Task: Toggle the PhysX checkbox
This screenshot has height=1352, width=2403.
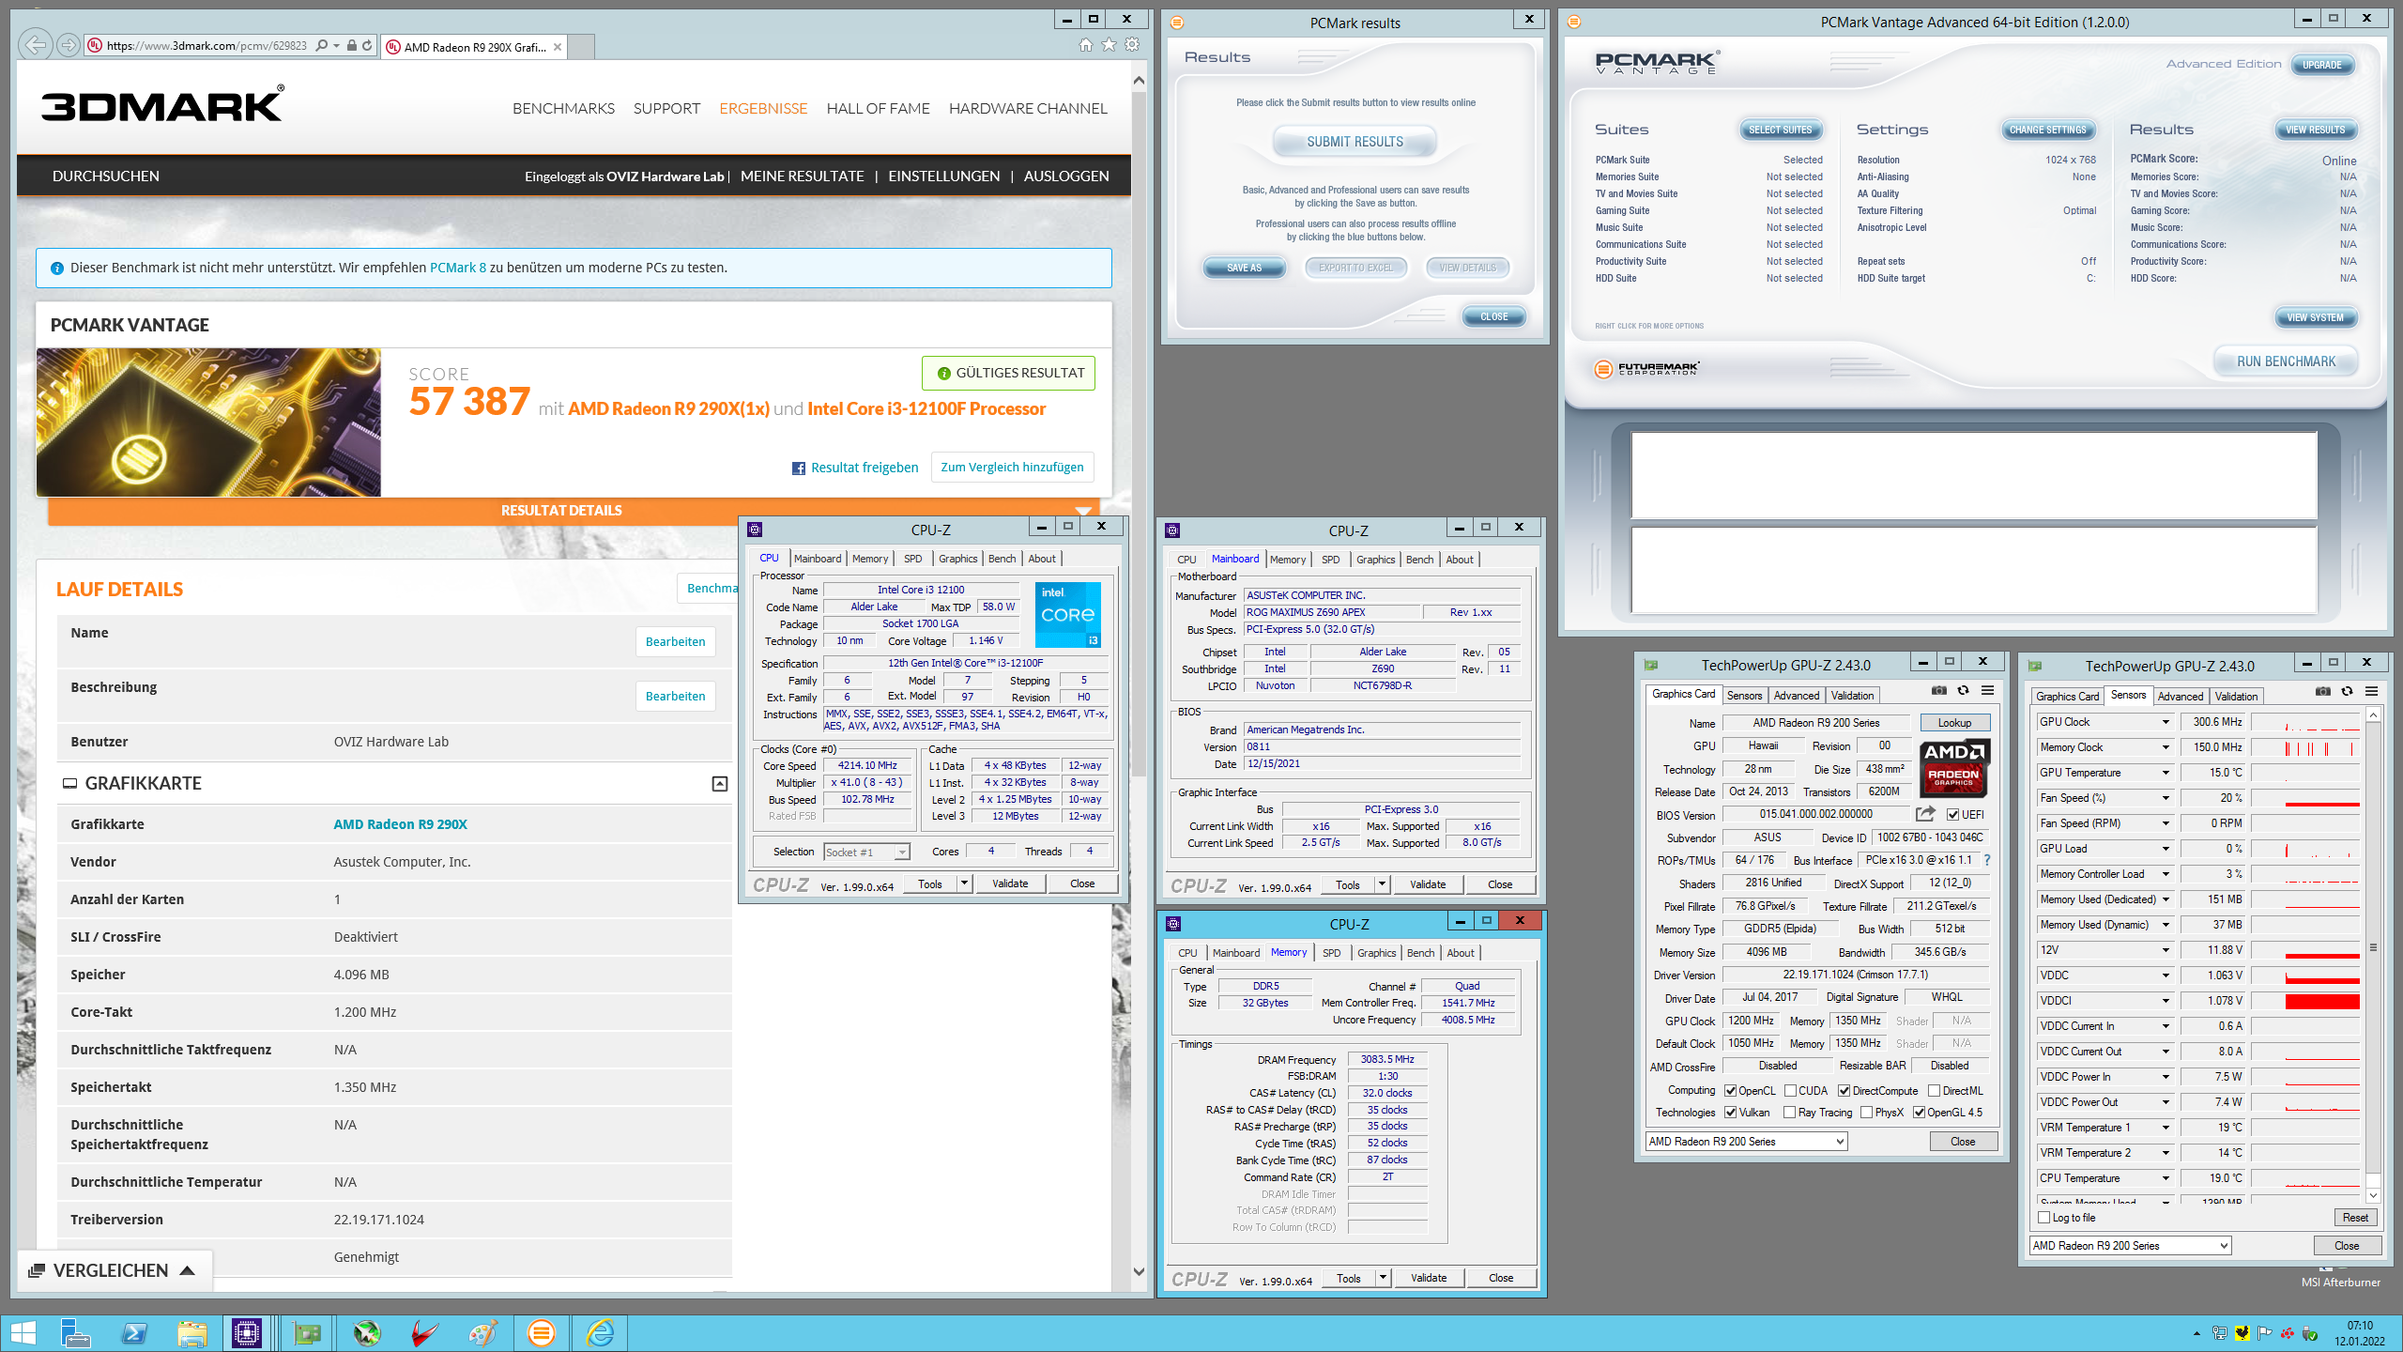Action: pos(1867,1113)
